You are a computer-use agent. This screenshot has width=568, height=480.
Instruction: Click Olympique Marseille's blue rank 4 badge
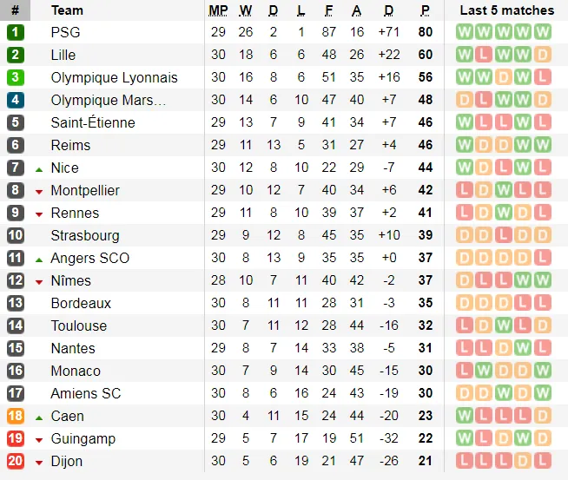[15, 100]
